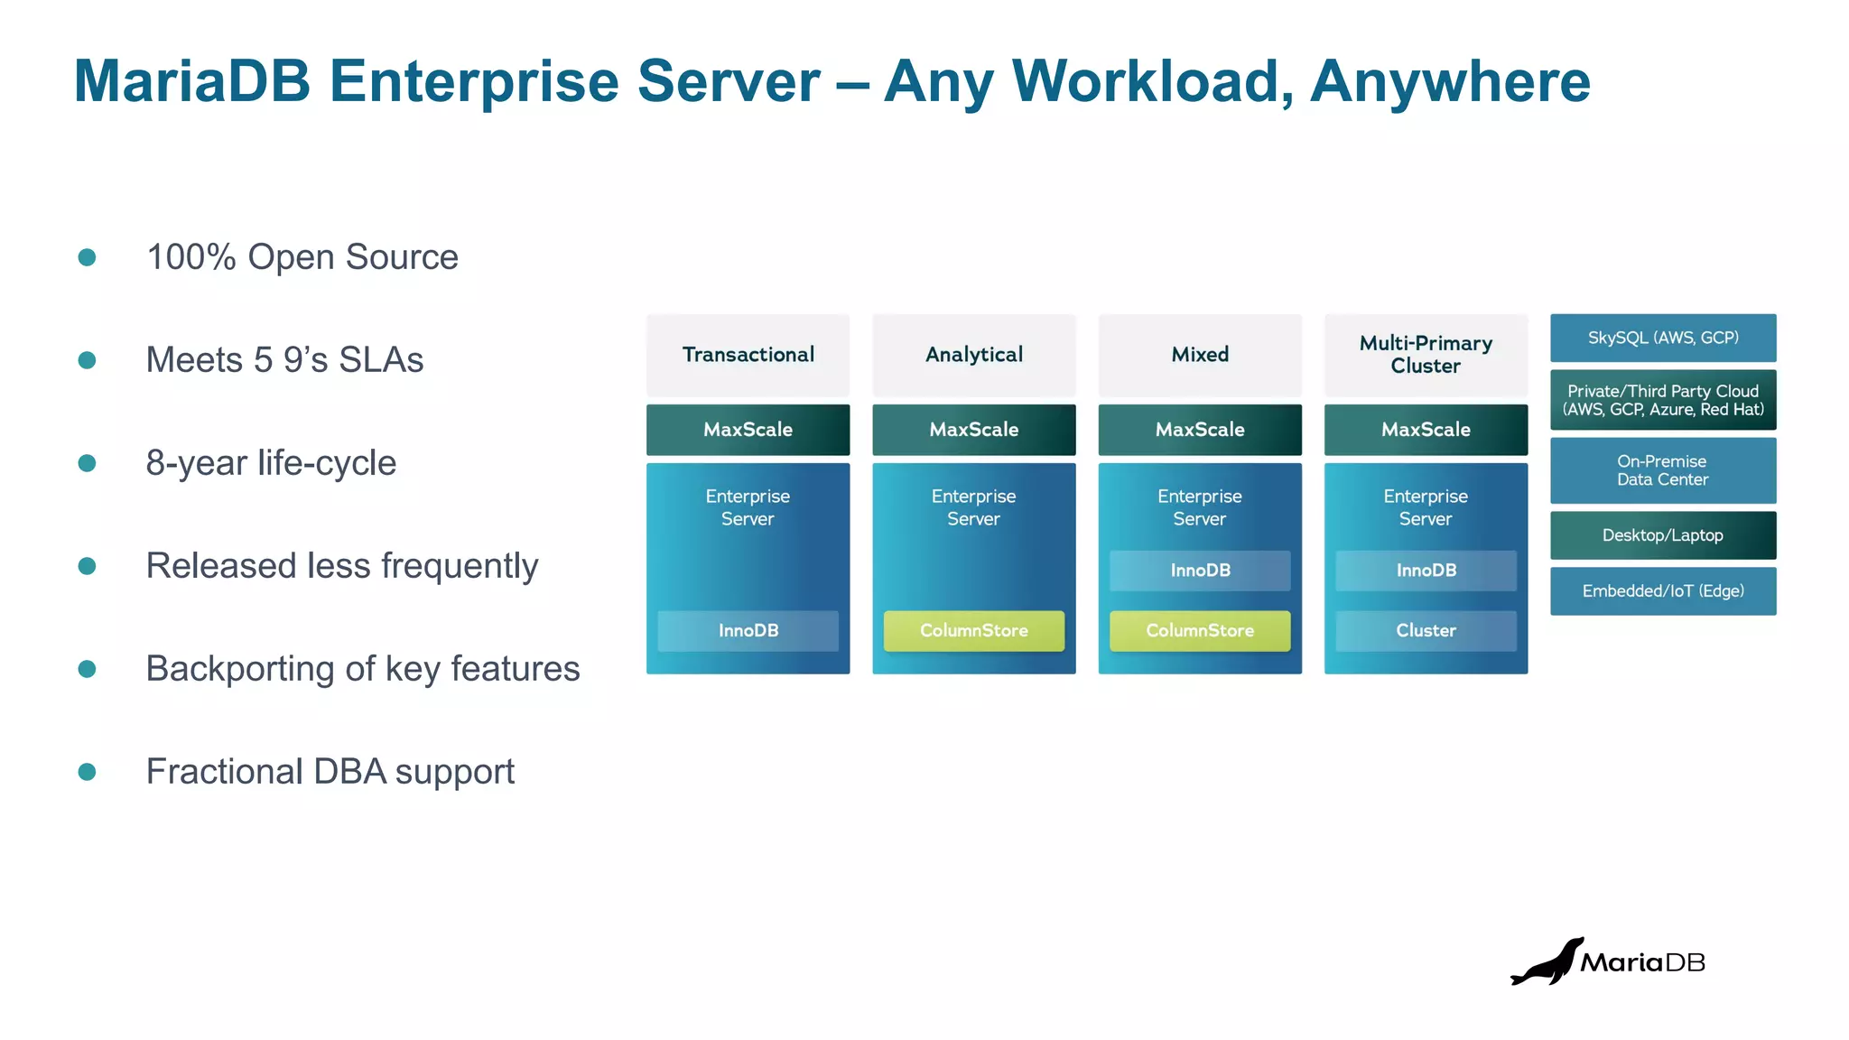1849x1040 pixels.
Task: Select the Embedded/IoT (Edge) box
Action: pos(1663,591)
